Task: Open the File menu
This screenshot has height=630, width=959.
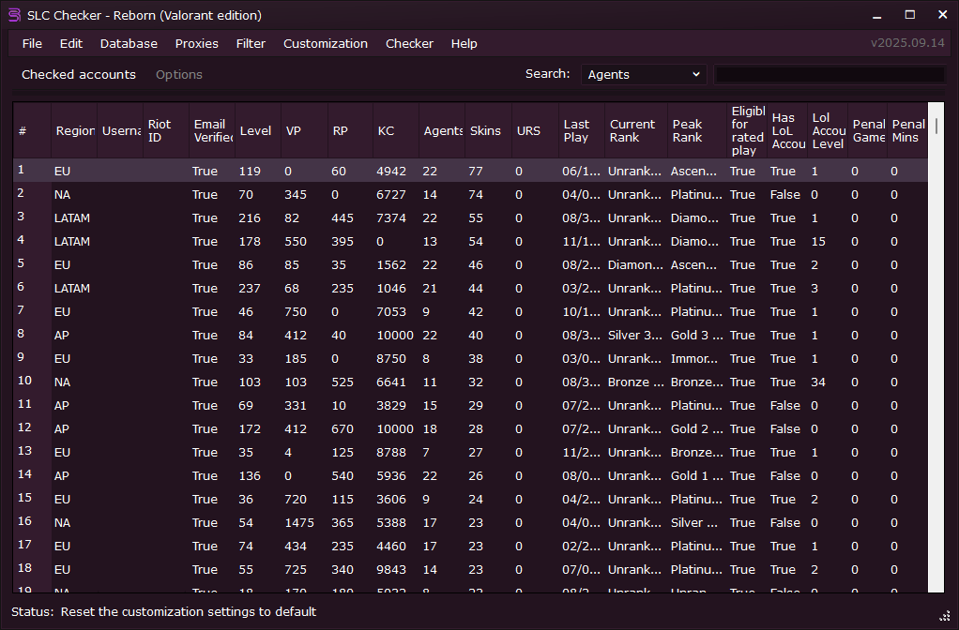Action: coord(32,43)
